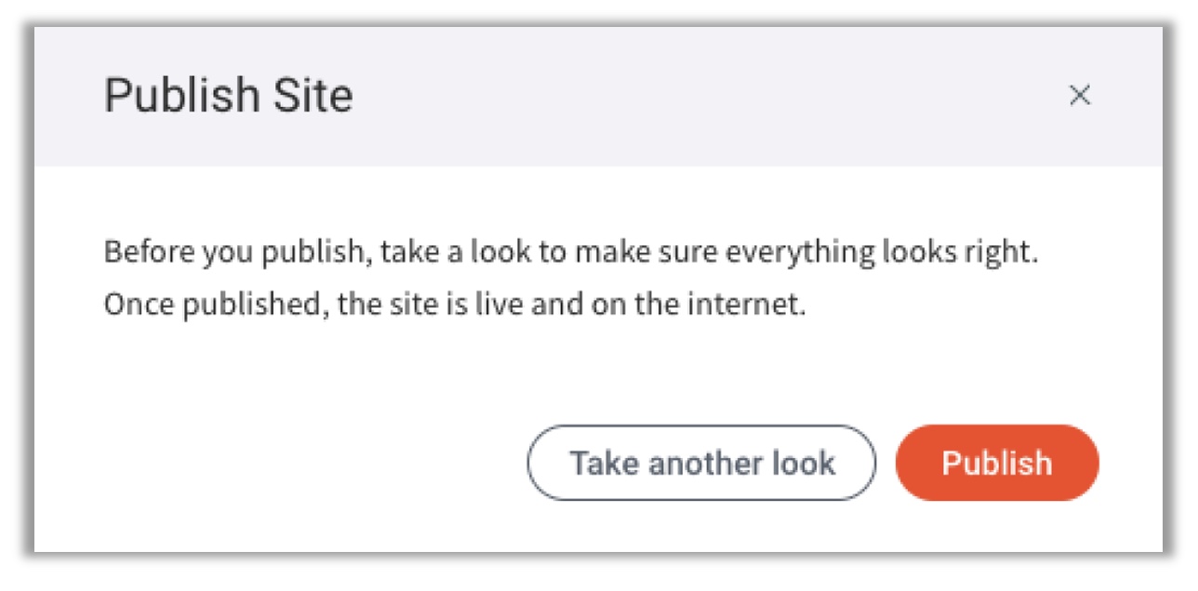Click the Publish Site heading text
1198x591 pixels.
tap(228, 96)
